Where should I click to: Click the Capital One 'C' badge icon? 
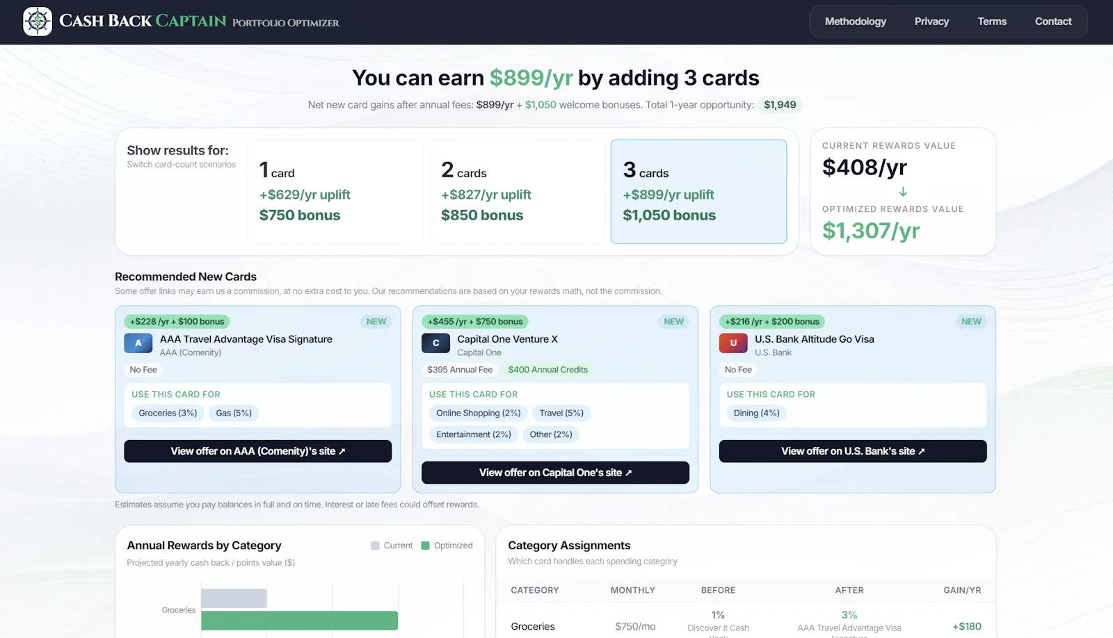point(436,343)
